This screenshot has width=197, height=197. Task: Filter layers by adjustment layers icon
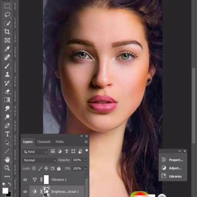pyautogui.click(x=60, y=151)
